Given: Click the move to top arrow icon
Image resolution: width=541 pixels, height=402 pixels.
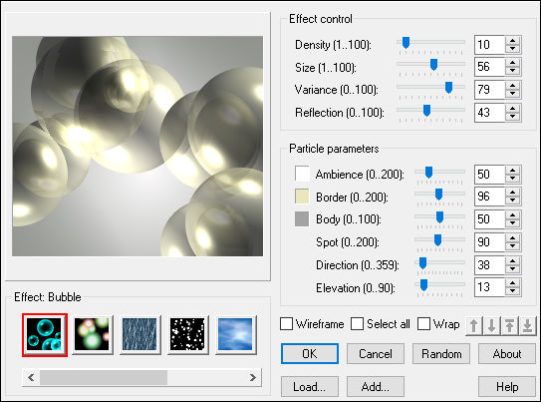Looking at the screenshot, I should pyautogui.click(x=509, y=325).
